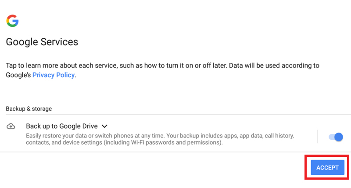Click the Backup & storage section label
The width and height of the screenshot is (351, 188).
[29, 108]
